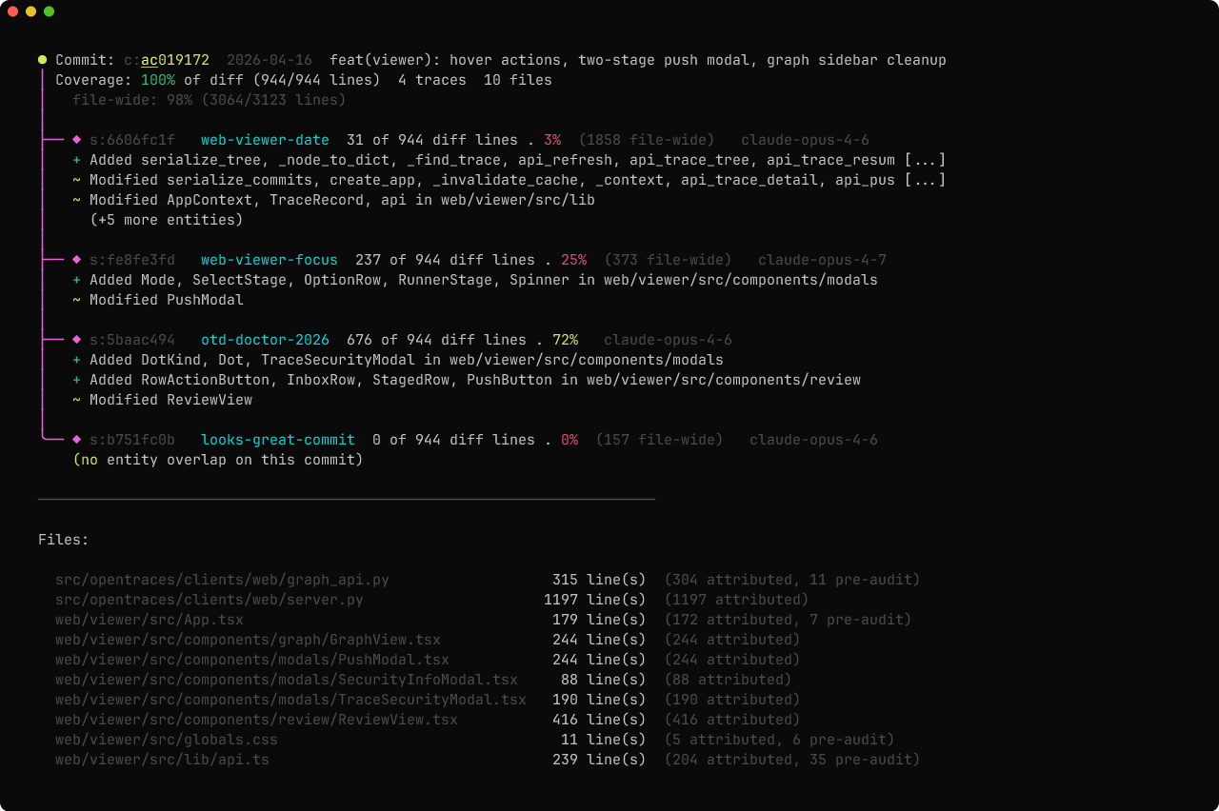Screen dimensions: 1219x811
Task: Click the pink diamond icon for session s:6606fc1f
Action: point(76,139)
